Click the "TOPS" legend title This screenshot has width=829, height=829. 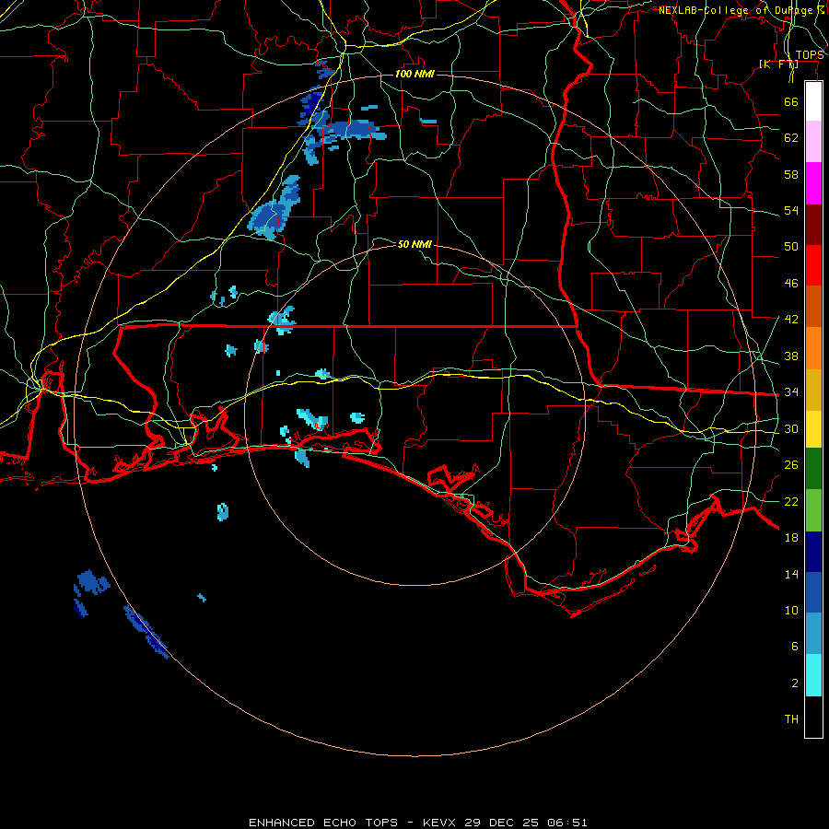tap(810, 55)
